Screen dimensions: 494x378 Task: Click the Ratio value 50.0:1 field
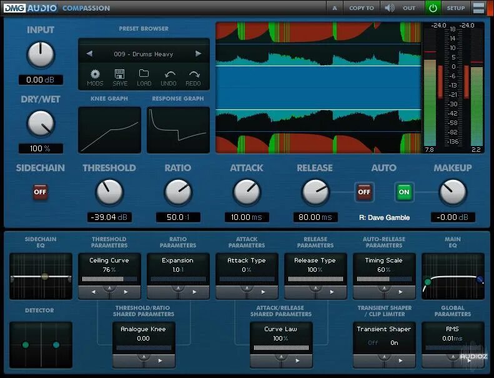pos(178,217)
